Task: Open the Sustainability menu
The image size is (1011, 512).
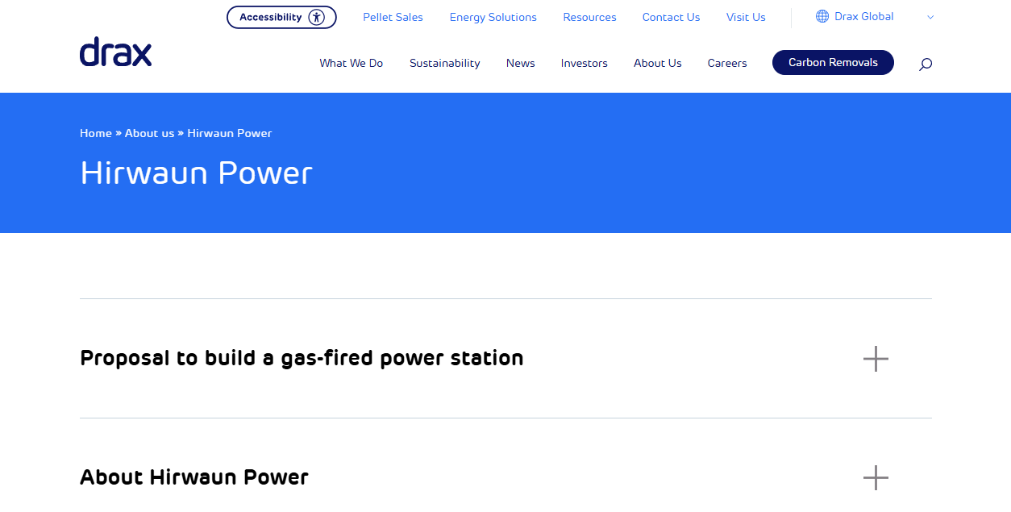Action: pyautogui.click(x=444, y=63)
